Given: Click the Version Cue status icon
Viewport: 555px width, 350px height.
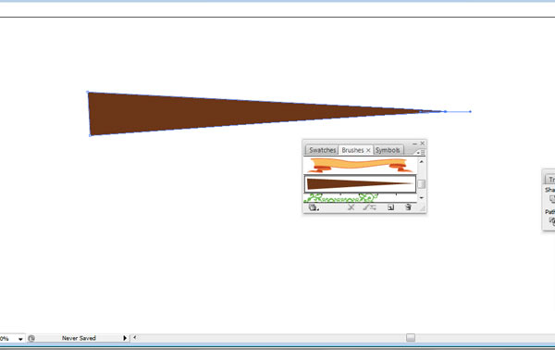Looking at the screenshot, I should 31,338.
